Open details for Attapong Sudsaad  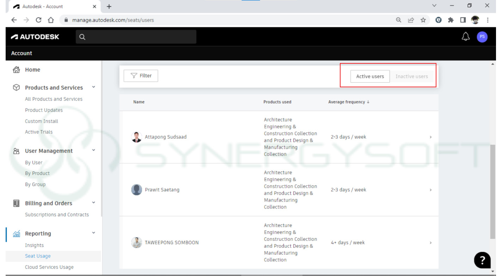(x=430, y=137)
